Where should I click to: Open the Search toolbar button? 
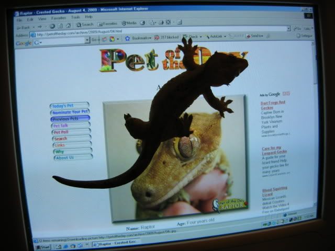click(x=85, y=25)
